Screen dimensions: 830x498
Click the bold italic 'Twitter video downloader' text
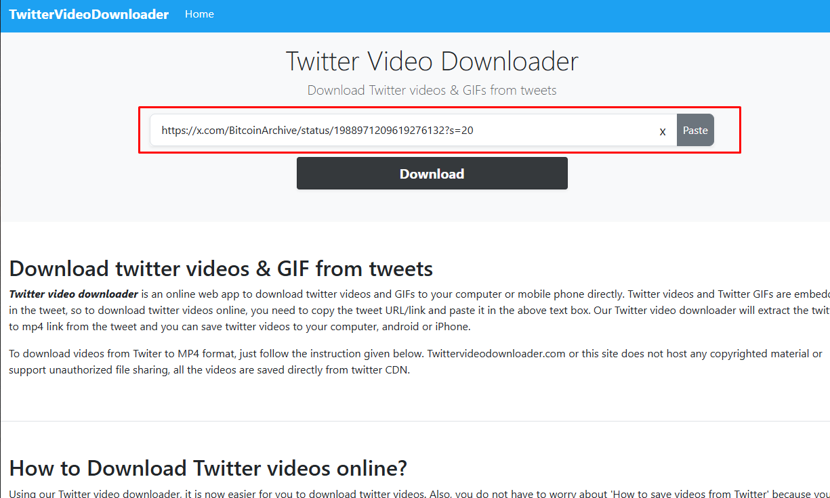(x=74, y=294)
